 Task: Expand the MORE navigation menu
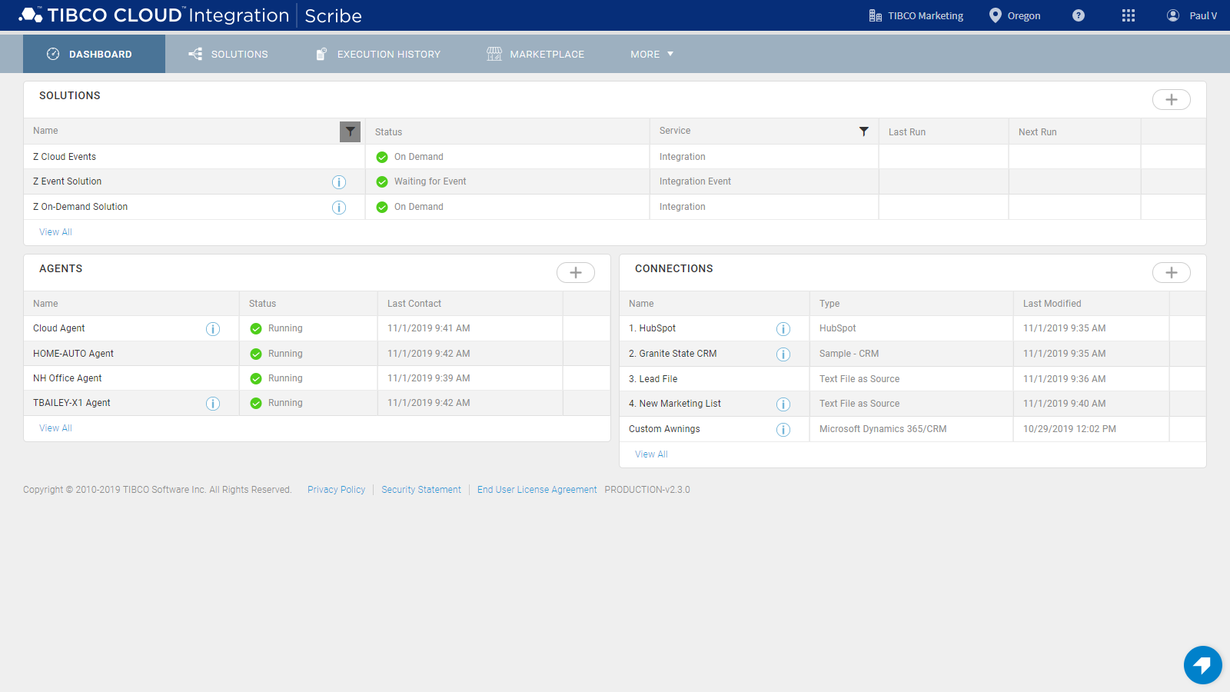(x=650, y=54)
